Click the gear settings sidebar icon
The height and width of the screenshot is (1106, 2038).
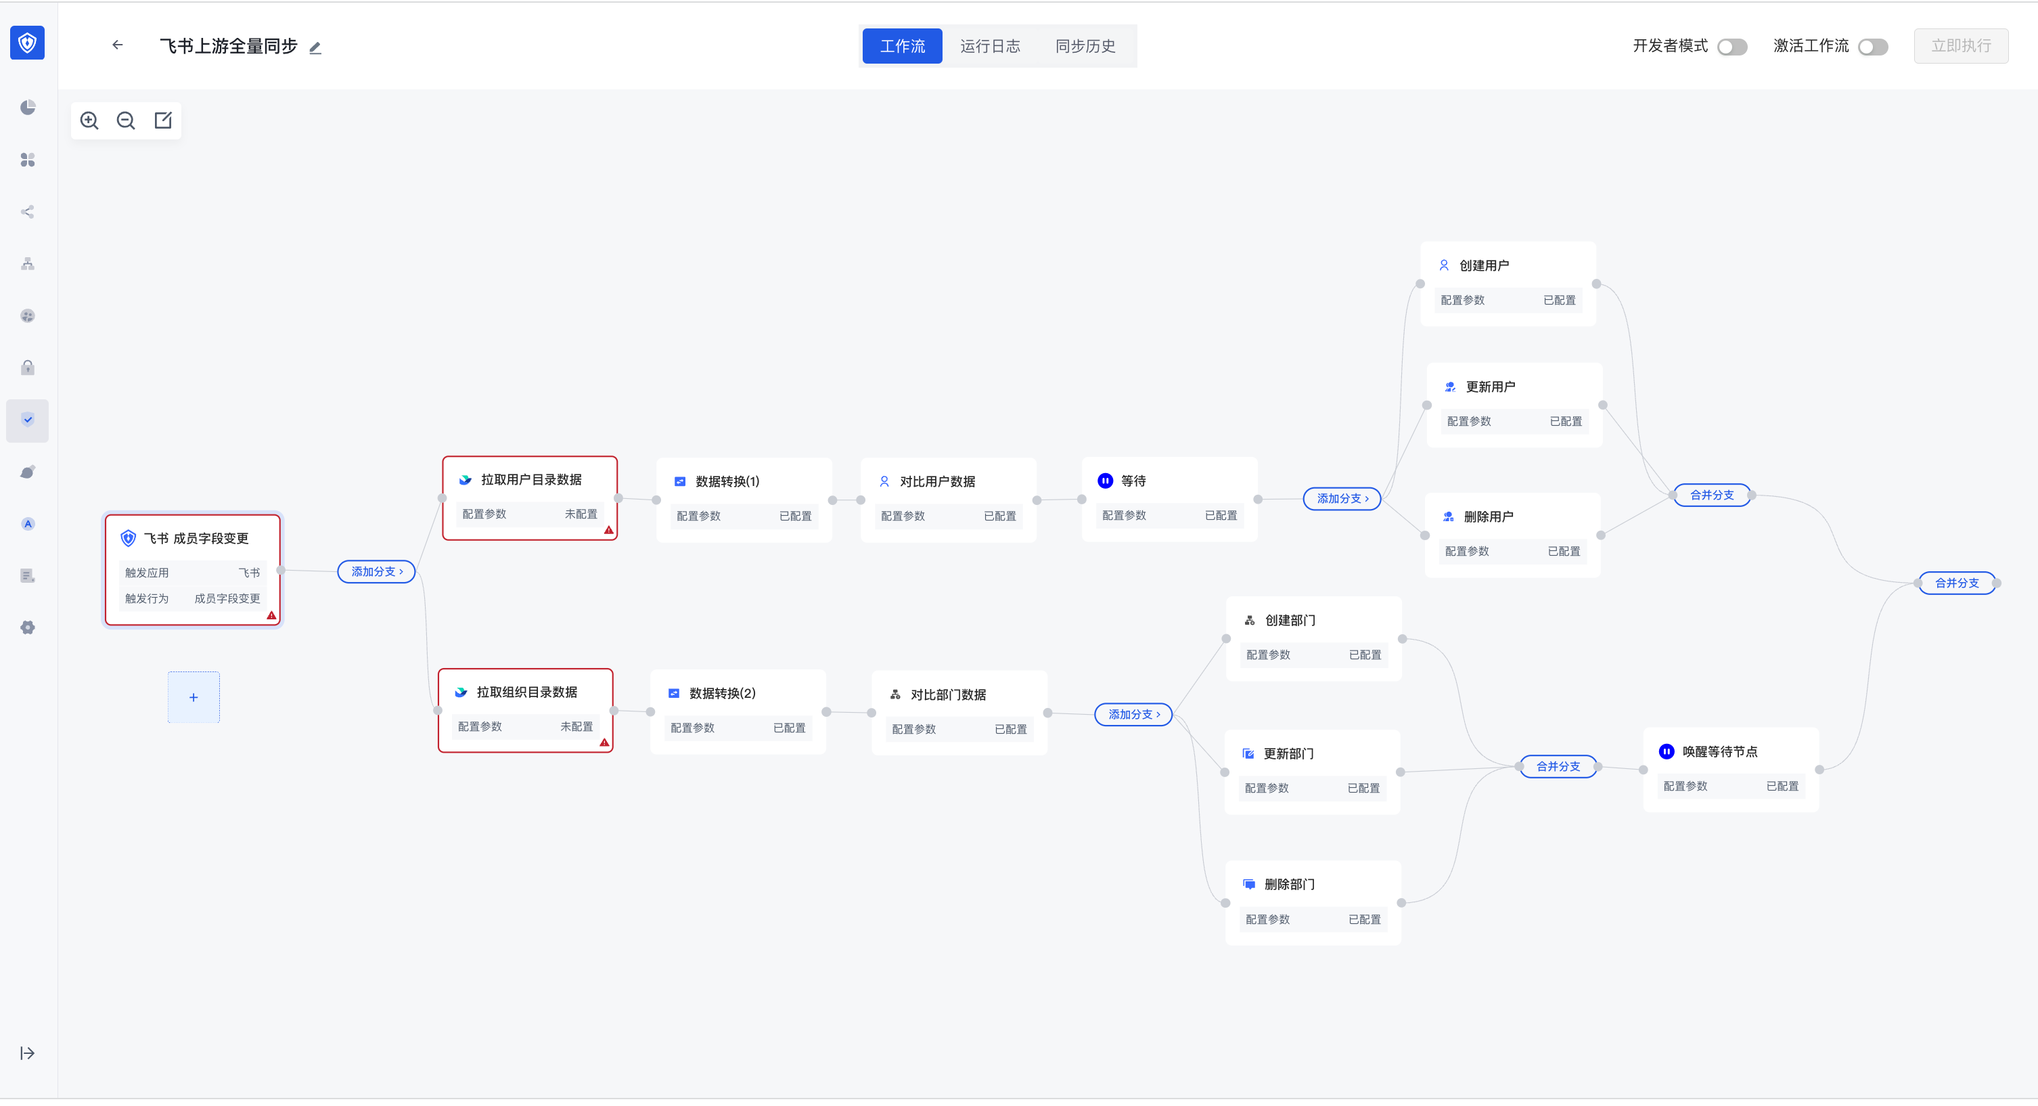click(28, 628)
